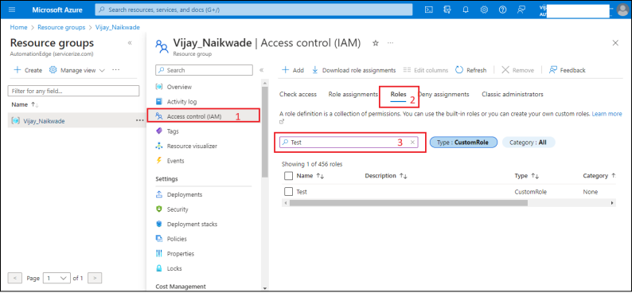Open the notifications bell icon
The image size is (632, 293).
pos(466,10)
